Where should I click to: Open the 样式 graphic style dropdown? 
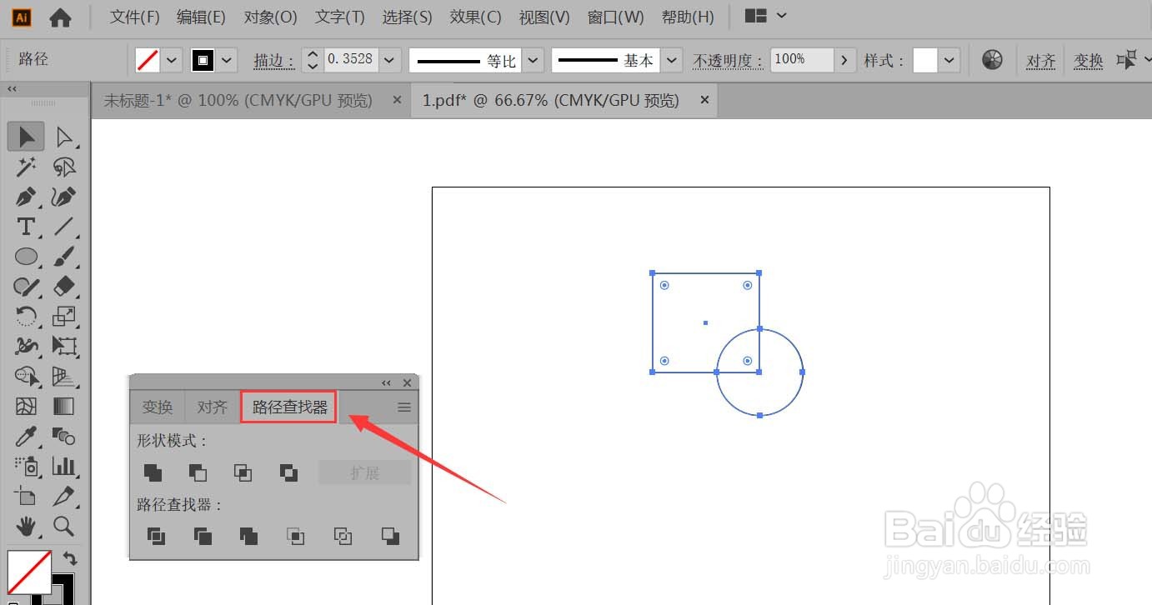click(x=949, y=60)
